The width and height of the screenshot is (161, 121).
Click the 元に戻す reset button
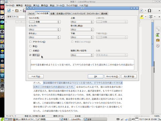(x=129, y=77)
